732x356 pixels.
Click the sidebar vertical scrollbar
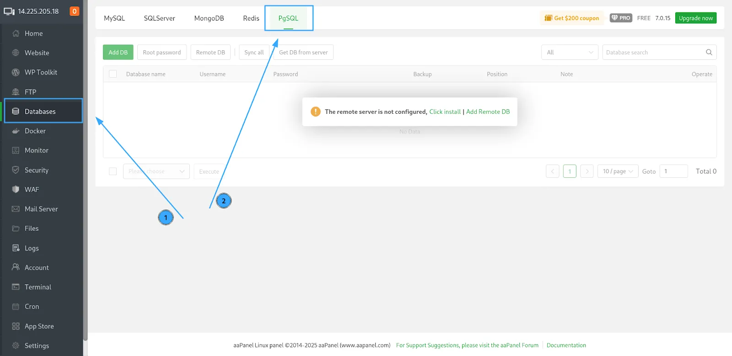[85, 171]
